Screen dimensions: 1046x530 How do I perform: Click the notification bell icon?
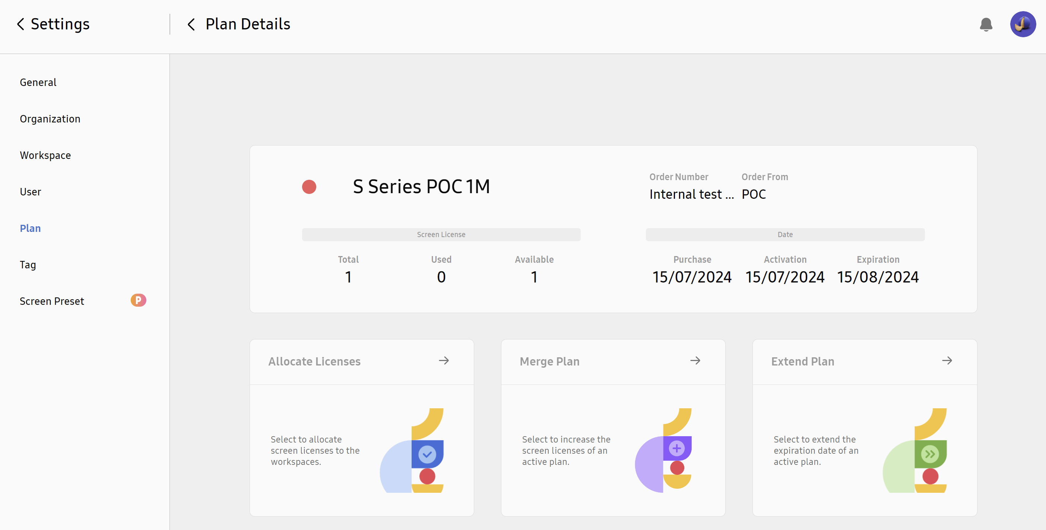click(986, 24)
